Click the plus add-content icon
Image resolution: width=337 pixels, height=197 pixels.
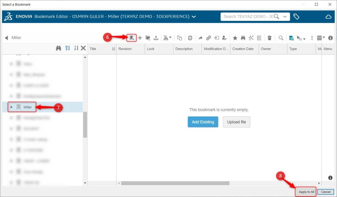140,38
